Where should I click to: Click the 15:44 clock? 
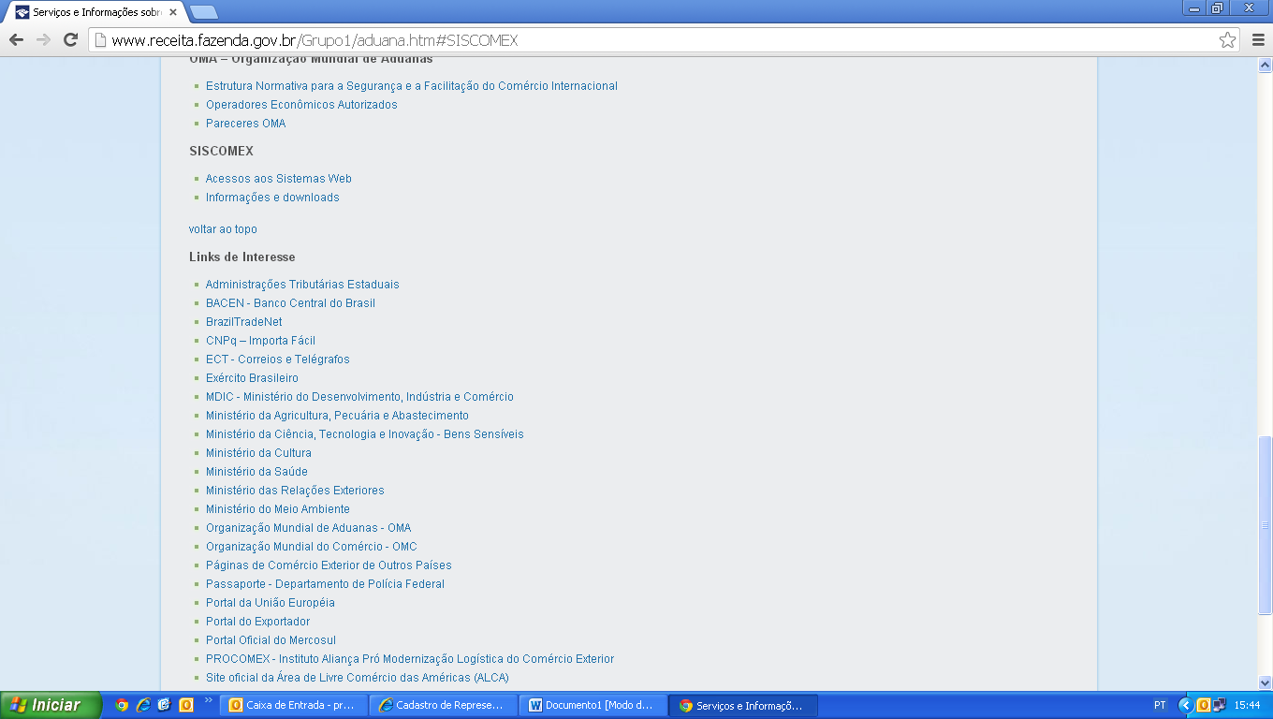click(1248, 705)
